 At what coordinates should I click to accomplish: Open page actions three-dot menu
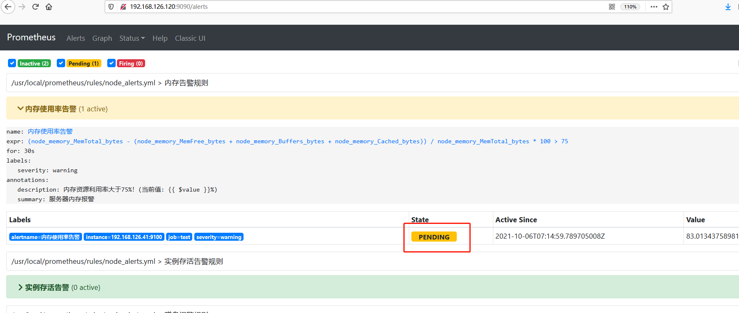pyautogui.click(x=654, y=7)
